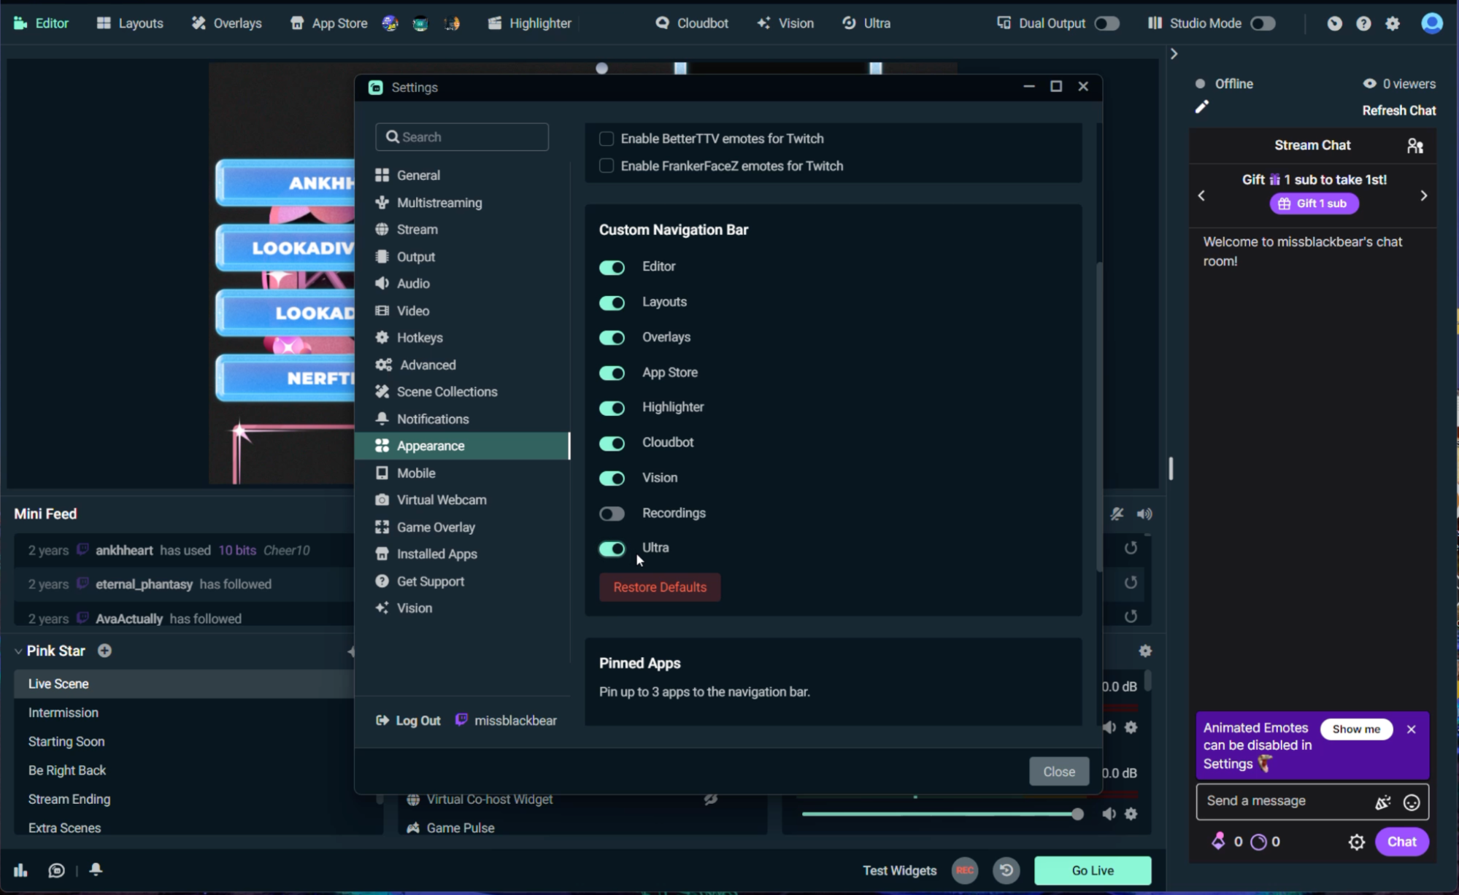
Task: Click the Close button in Settings
Action: [1058, 772]
